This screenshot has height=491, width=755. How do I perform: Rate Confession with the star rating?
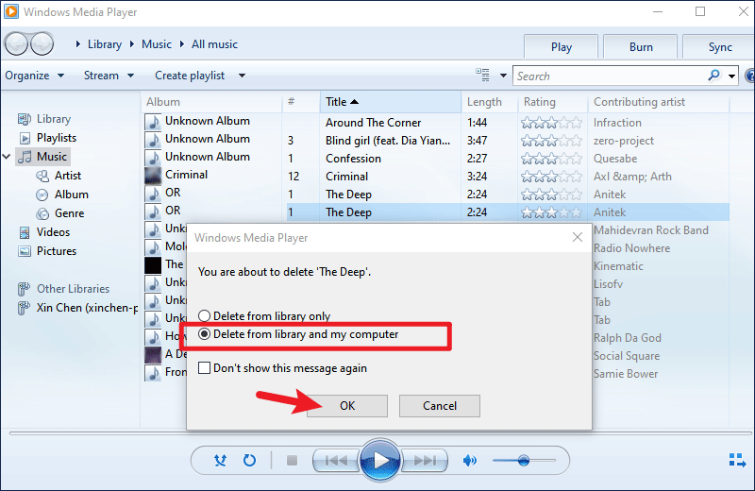[551, 159]
